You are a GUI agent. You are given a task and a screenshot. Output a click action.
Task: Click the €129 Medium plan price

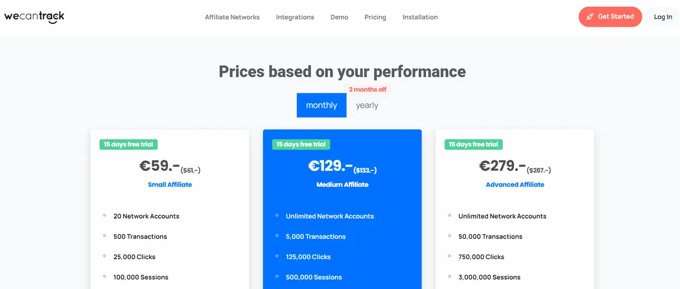[330, 166]
